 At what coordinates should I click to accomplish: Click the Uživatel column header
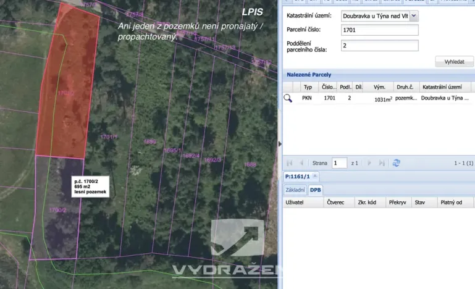point(303,203)
